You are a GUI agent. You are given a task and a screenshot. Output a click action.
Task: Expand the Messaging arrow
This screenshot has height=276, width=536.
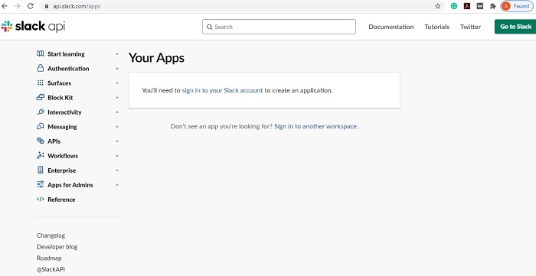click(117, 127)
